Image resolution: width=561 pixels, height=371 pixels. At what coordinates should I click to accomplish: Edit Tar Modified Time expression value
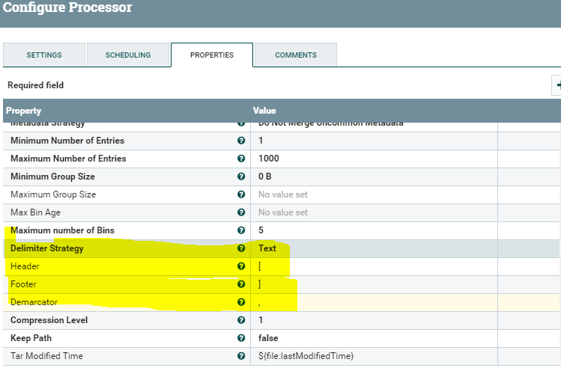[374, 356]
